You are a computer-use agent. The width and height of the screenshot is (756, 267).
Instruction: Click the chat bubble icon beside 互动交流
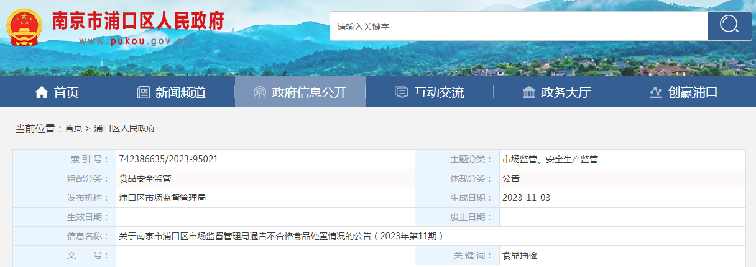point(402,93)
